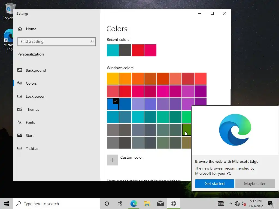
Task: Click the Settings gear on the taskbar
Action: click(174, 204)
